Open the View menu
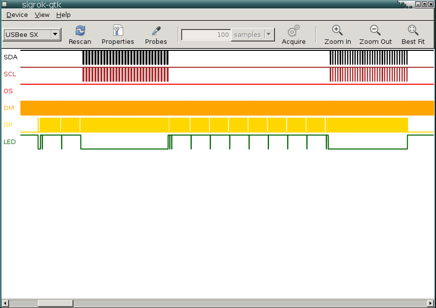The width and height of the screenshot is (436, 308). pos(42,15)
